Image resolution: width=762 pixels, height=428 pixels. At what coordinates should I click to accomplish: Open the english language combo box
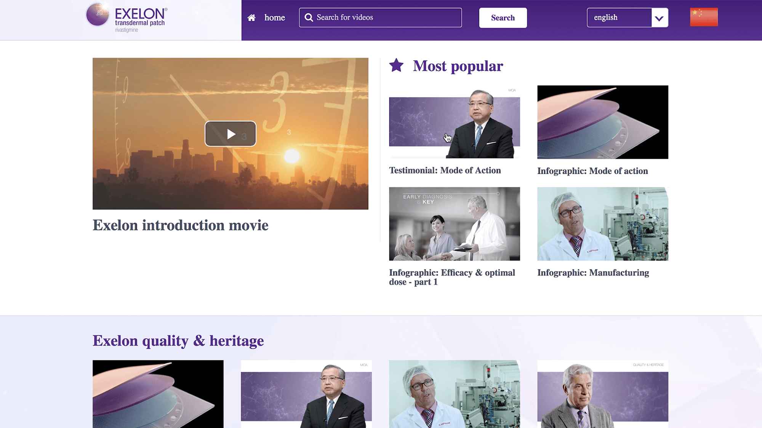pos(628,18)
